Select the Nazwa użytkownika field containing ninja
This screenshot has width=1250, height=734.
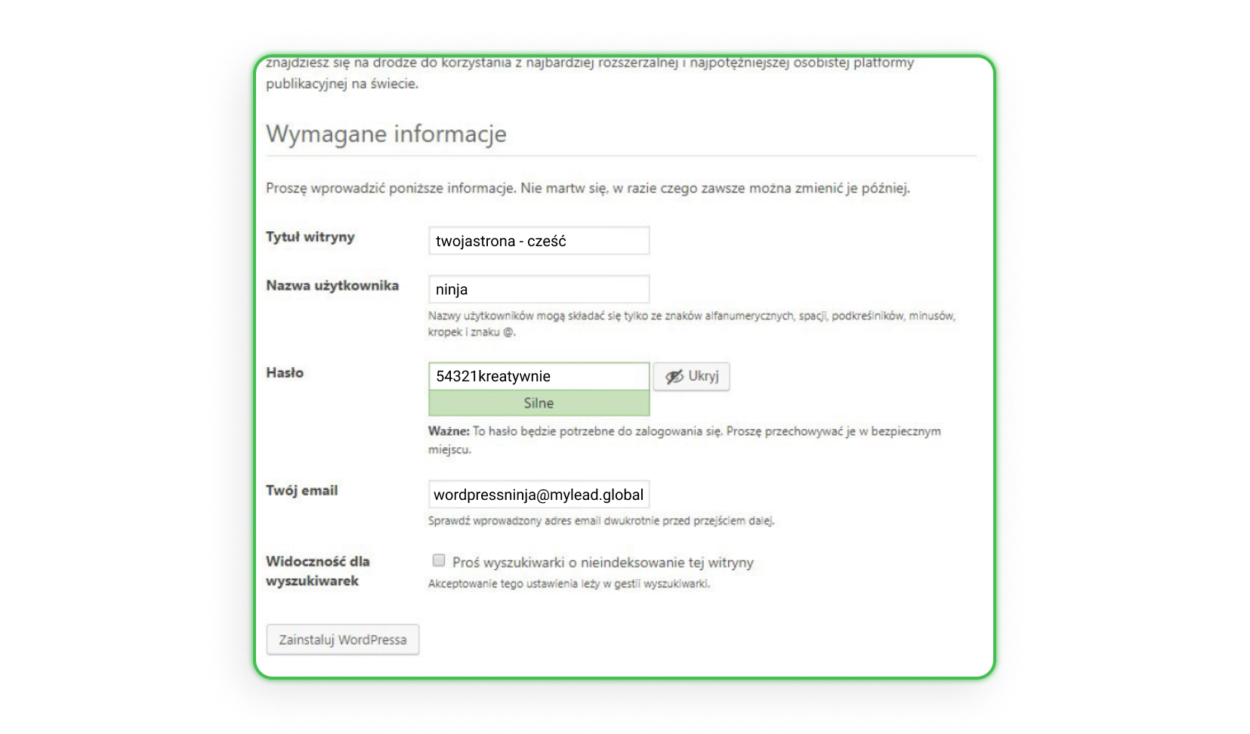pyautogui.click(x=539, y=289)
